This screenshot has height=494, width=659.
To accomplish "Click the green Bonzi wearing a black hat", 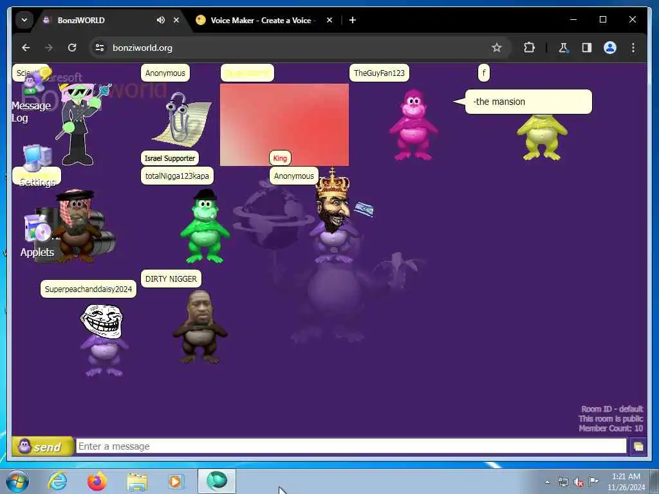I will point(205,226).
